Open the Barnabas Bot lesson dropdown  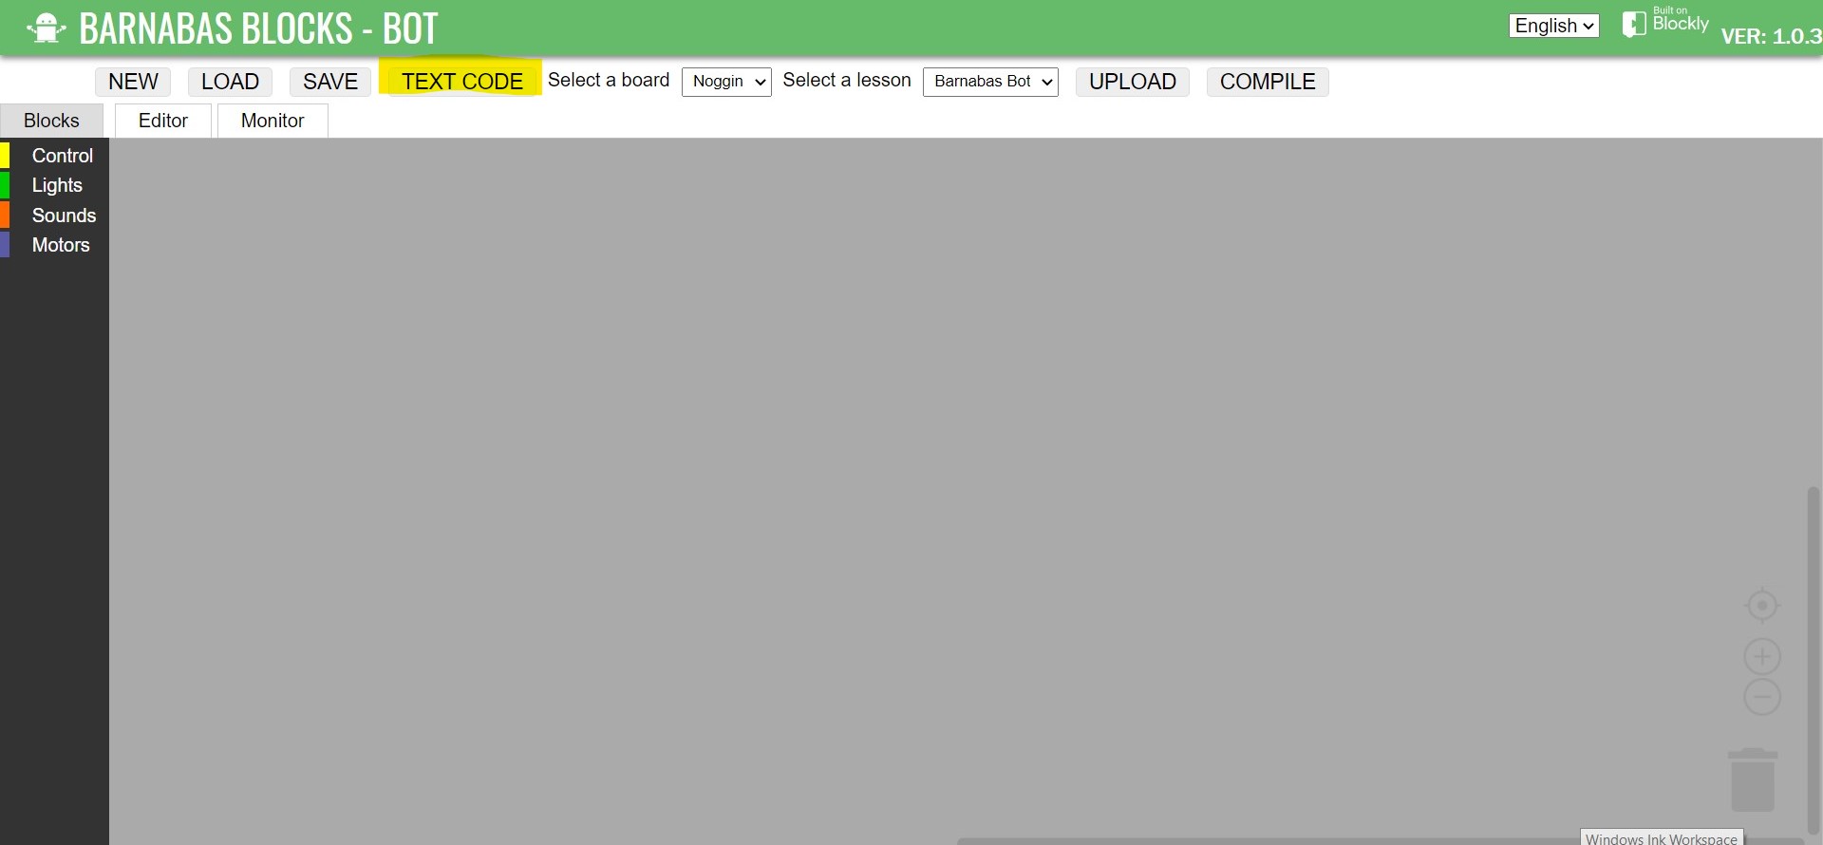tap(990, 82)
